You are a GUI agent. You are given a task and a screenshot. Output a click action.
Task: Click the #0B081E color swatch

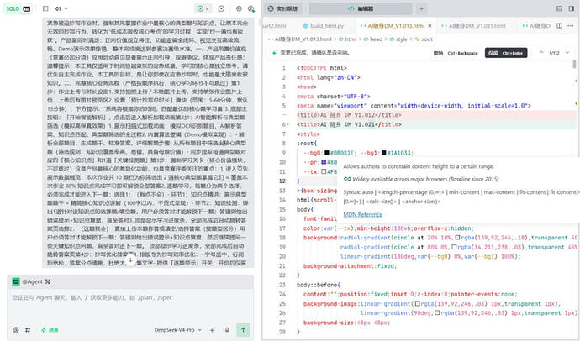[x=327, y=153]
